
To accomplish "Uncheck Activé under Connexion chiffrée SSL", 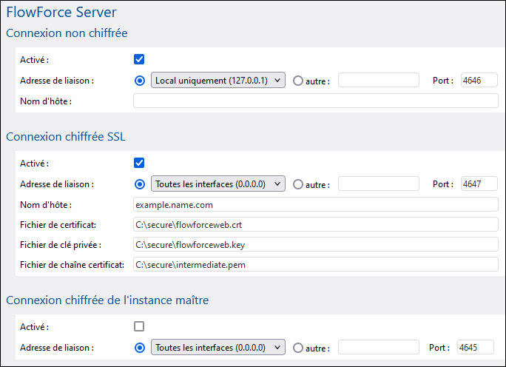I will tap(139, 163).
